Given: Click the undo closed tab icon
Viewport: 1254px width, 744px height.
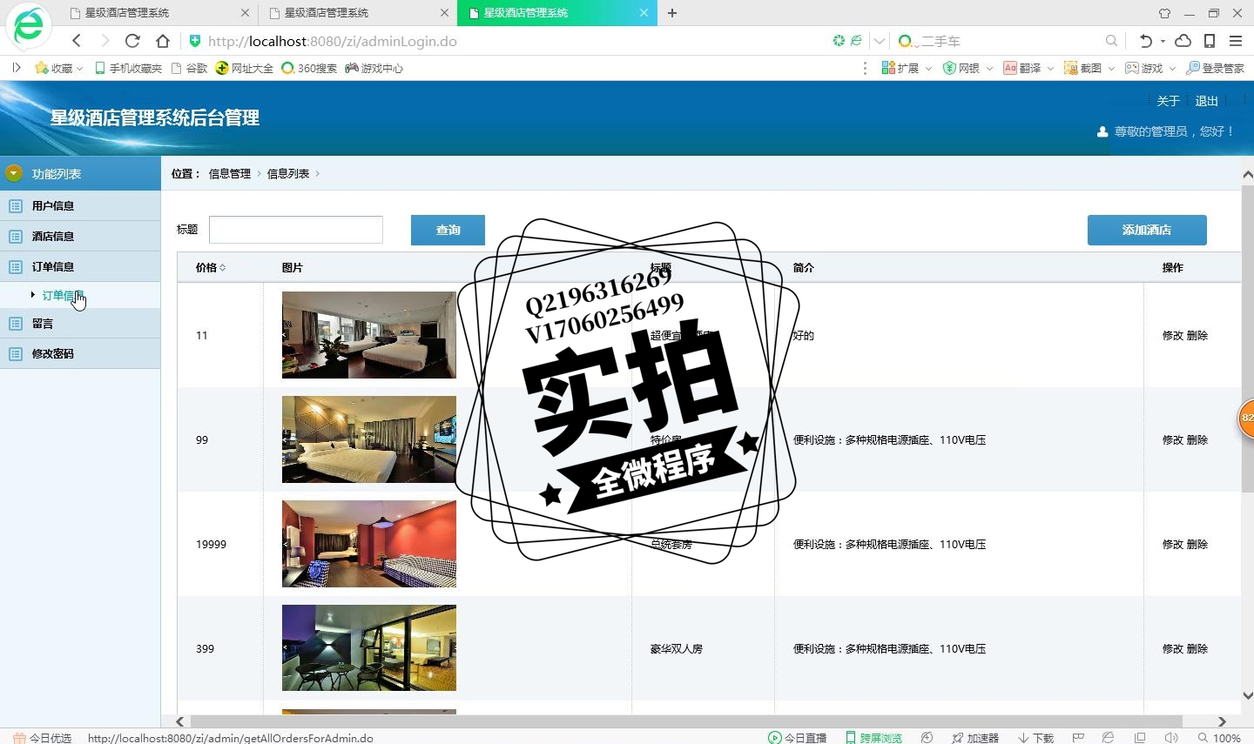Looking at the screenshot, I should (x=1145, y=41).
